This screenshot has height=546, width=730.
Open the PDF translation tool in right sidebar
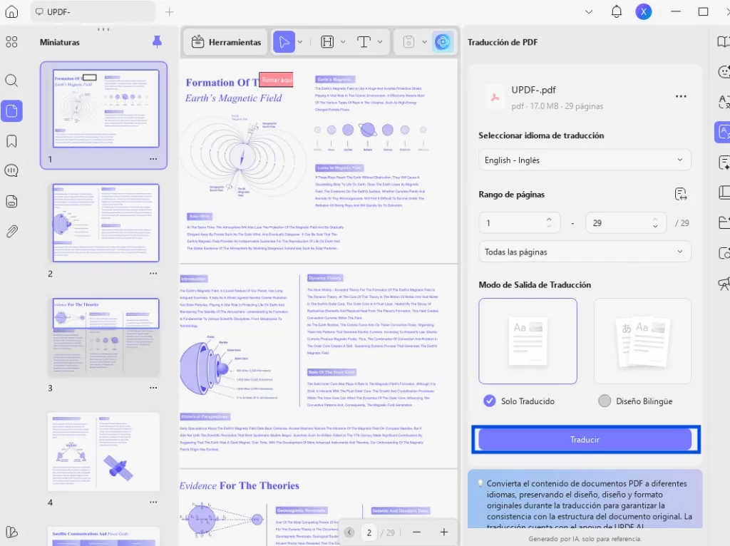(723, 132)
